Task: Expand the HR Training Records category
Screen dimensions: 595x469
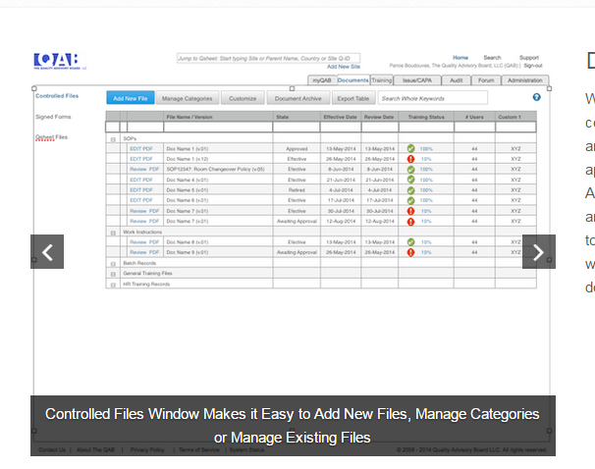Action: point(113,285)
